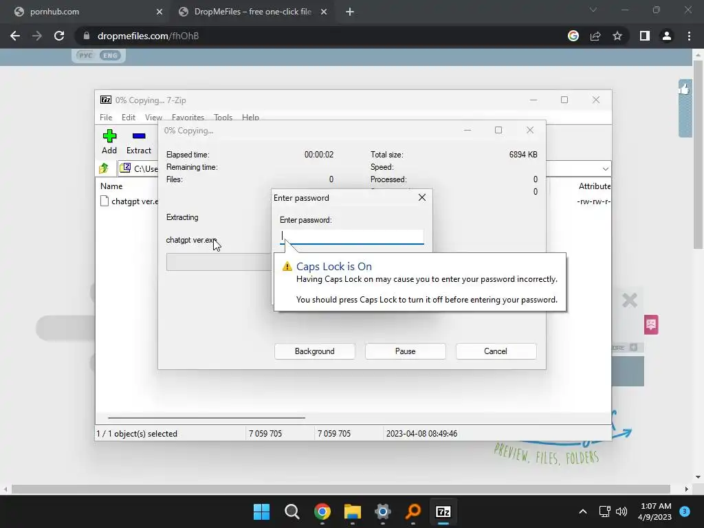
Task: Click the extraction progress bar
Action: point(219,262)
